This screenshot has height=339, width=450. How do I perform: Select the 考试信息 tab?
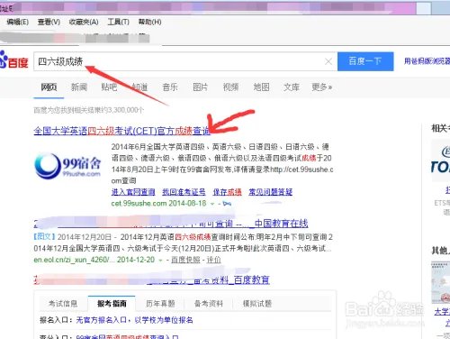(63, 304)
